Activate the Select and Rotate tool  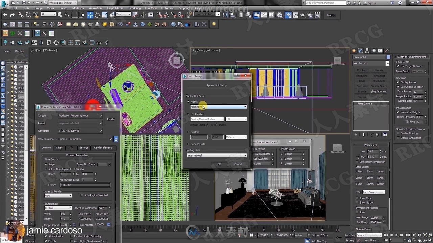click(97, 15)
